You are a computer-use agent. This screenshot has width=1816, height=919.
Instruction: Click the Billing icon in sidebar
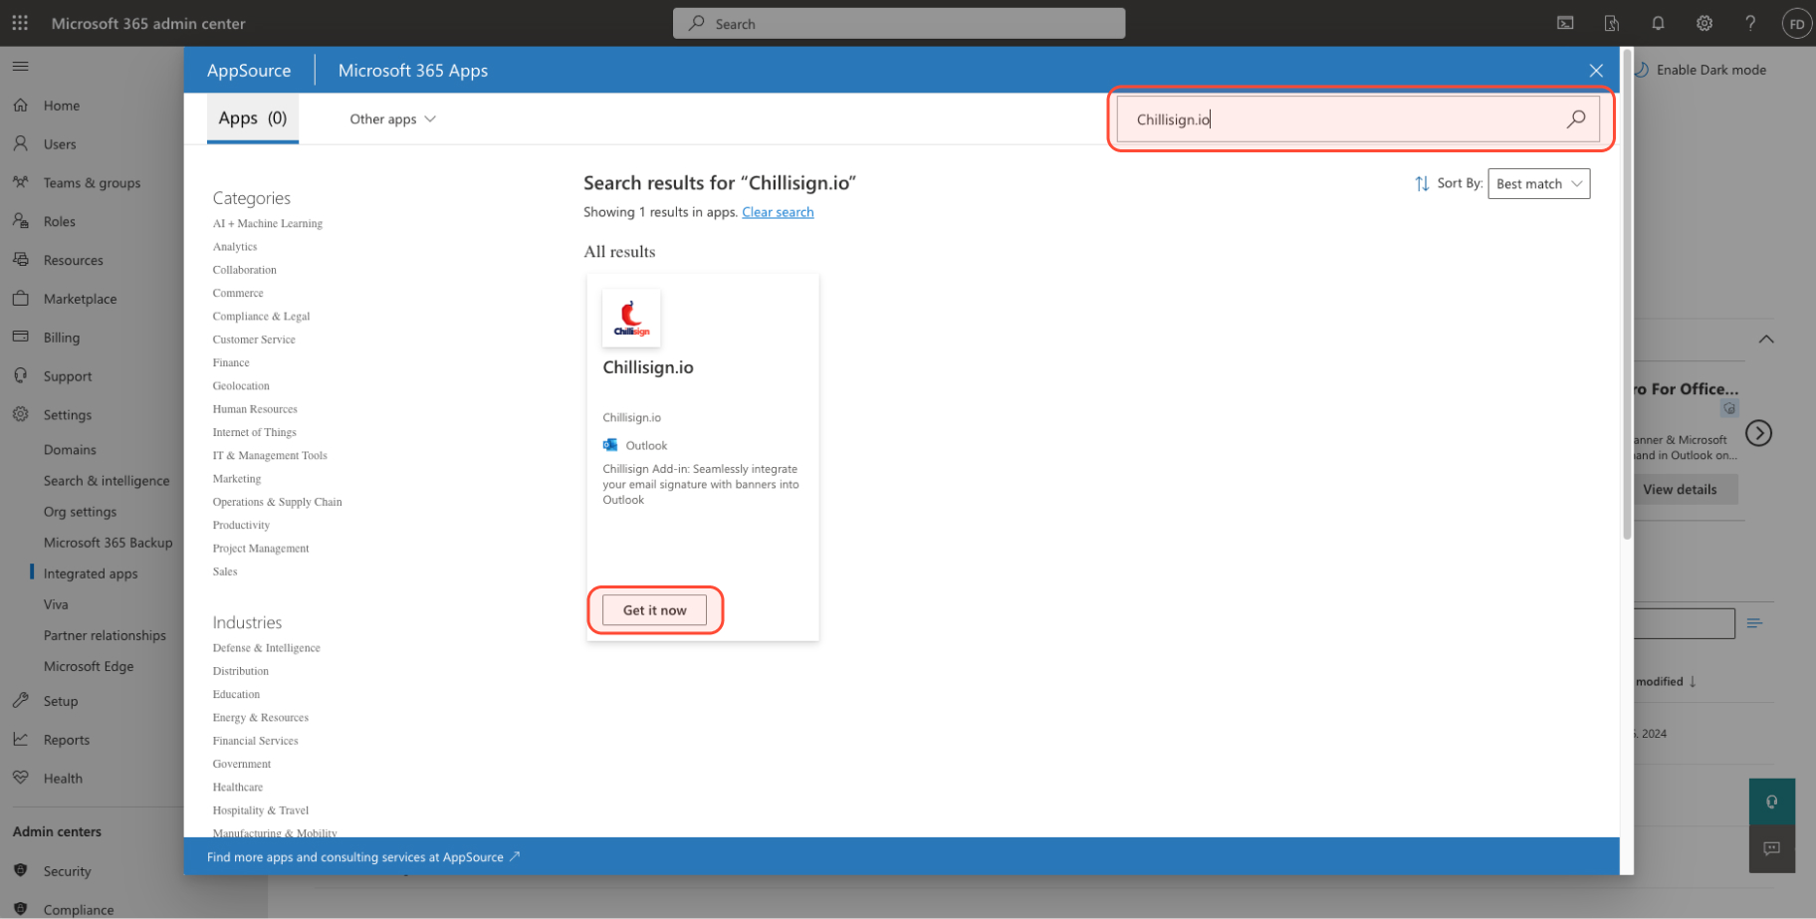(x=20, y=337)
